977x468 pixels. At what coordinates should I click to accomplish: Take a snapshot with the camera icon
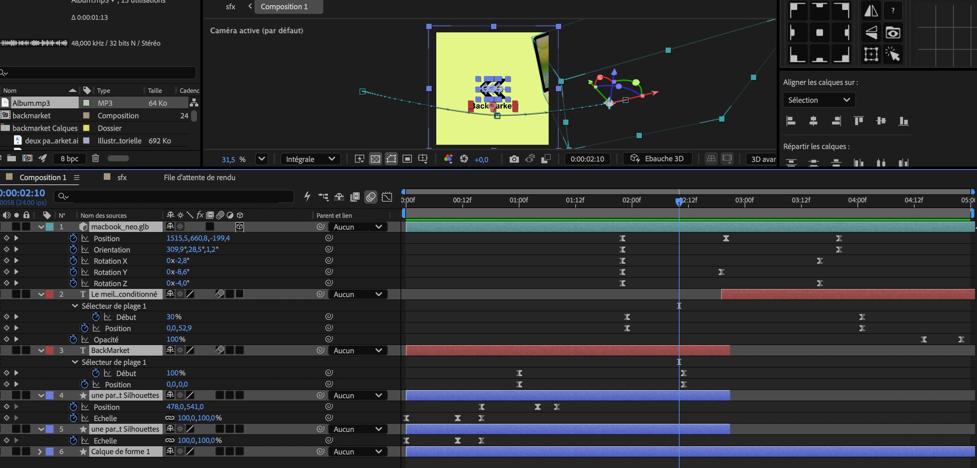click(x=514, y=159)
